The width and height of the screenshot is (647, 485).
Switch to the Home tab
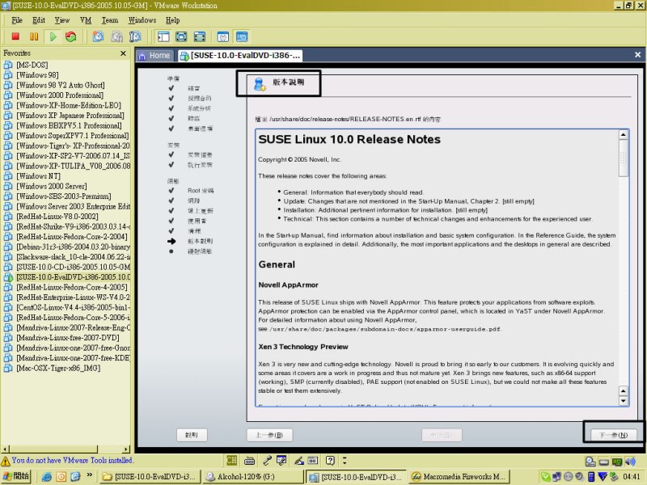click(x=154, y=56)
